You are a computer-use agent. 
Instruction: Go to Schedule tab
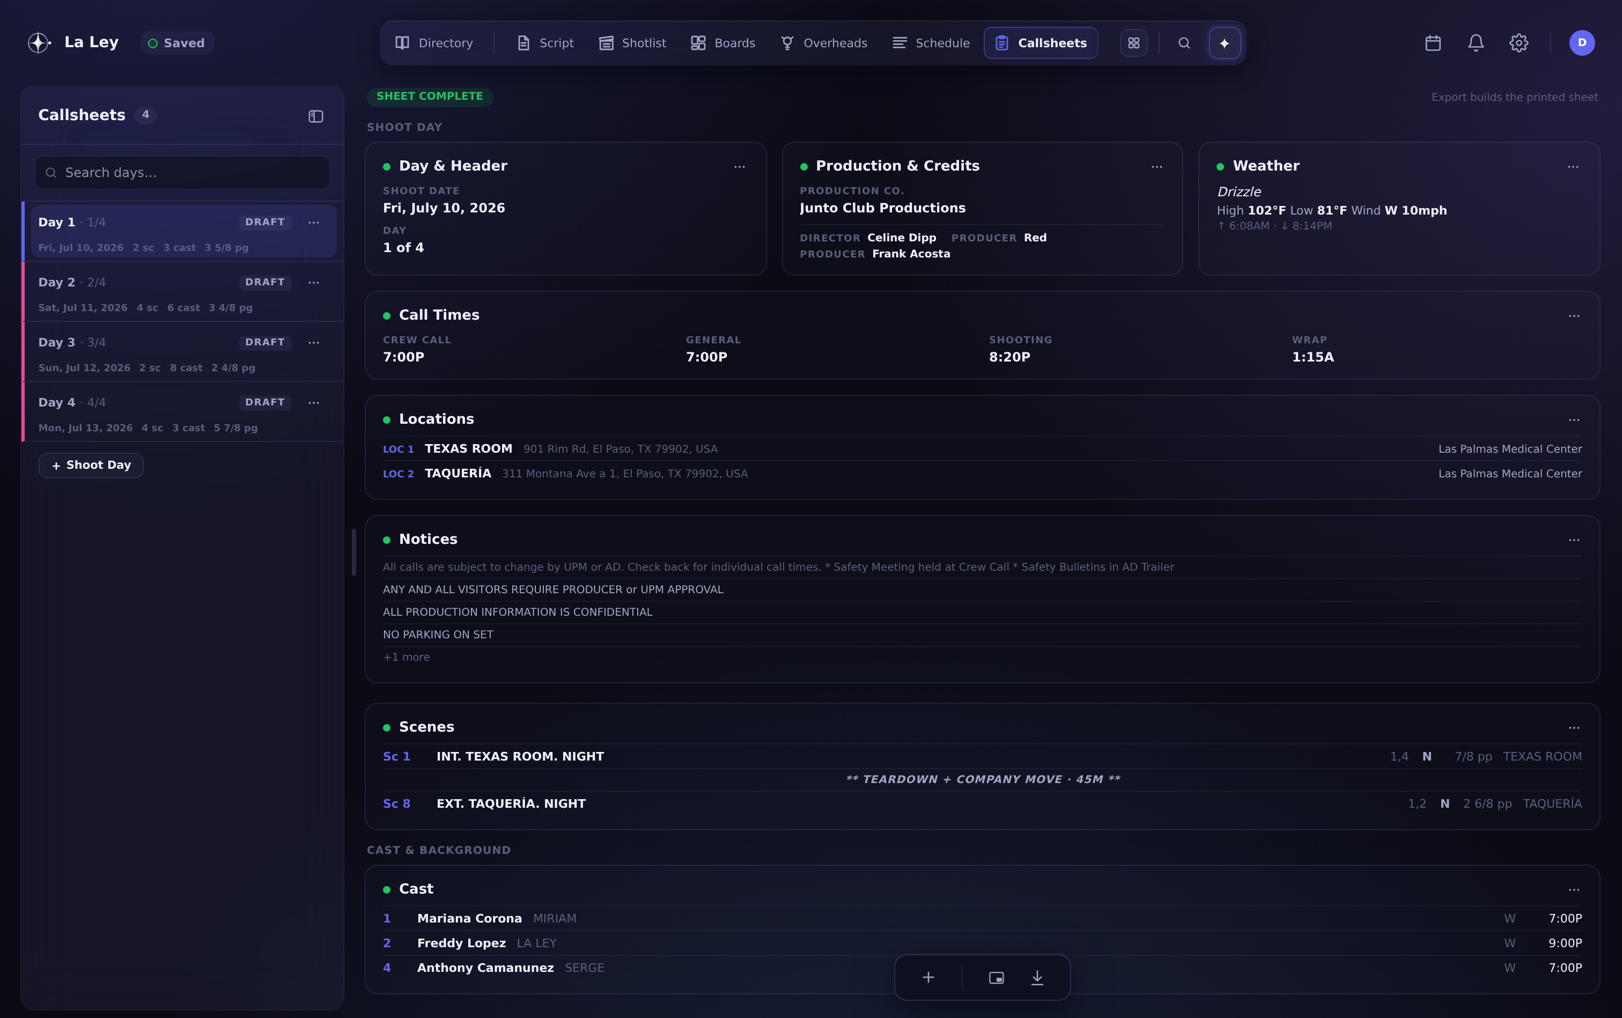point(931,43)
